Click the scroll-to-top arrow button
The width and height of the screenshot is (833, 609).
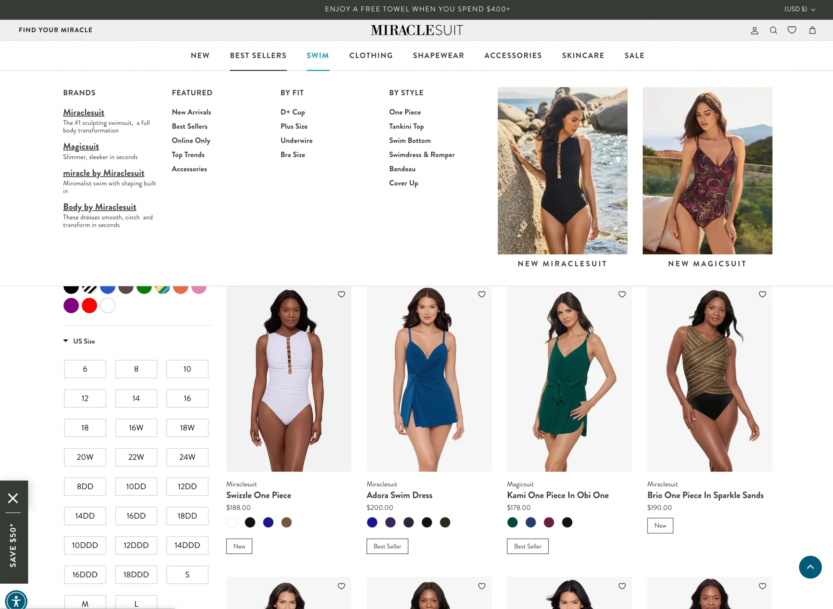click(x=810, y=567)
